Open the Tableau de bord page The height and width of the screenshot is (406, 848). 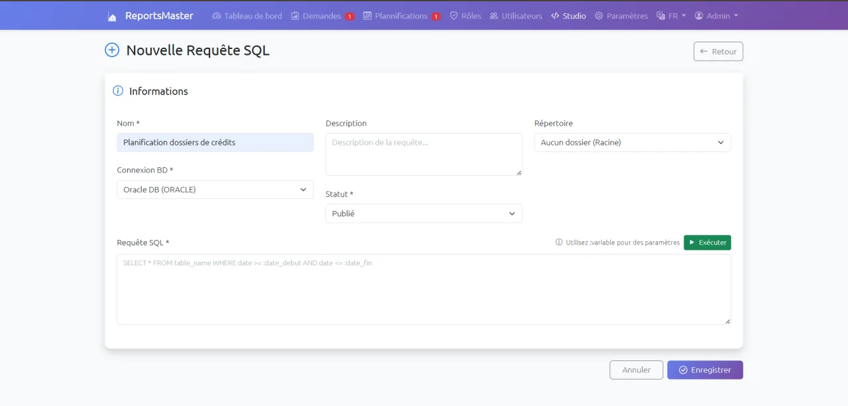pos(247,16)
